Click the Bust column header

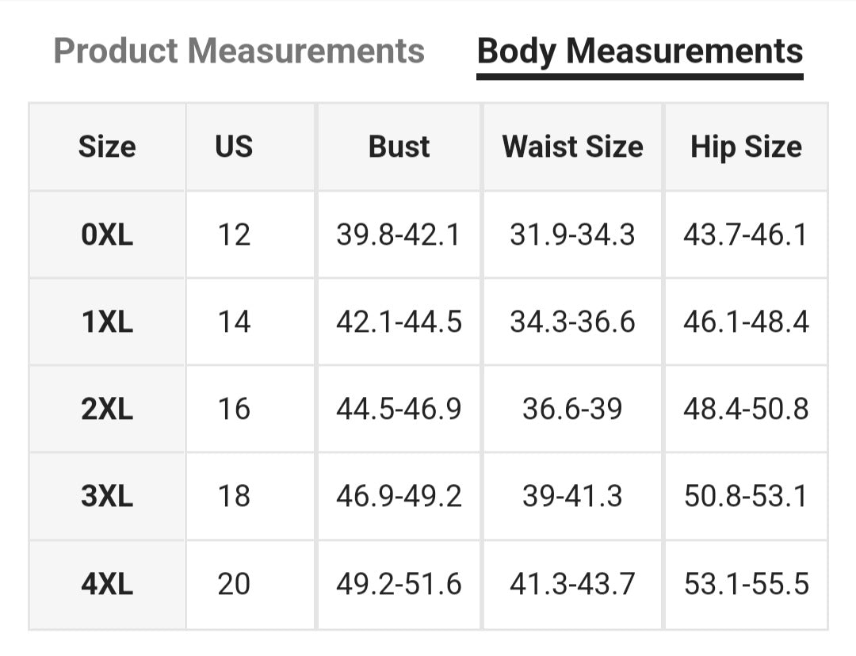click(x=399, y=147)
